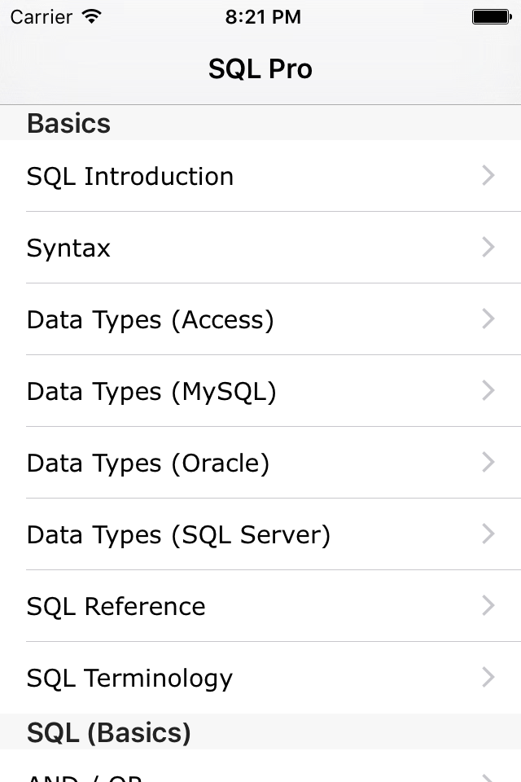Screen dimensions: 521x782
Task: Select the Syntax entry
Action: click(x=68, y=248)
